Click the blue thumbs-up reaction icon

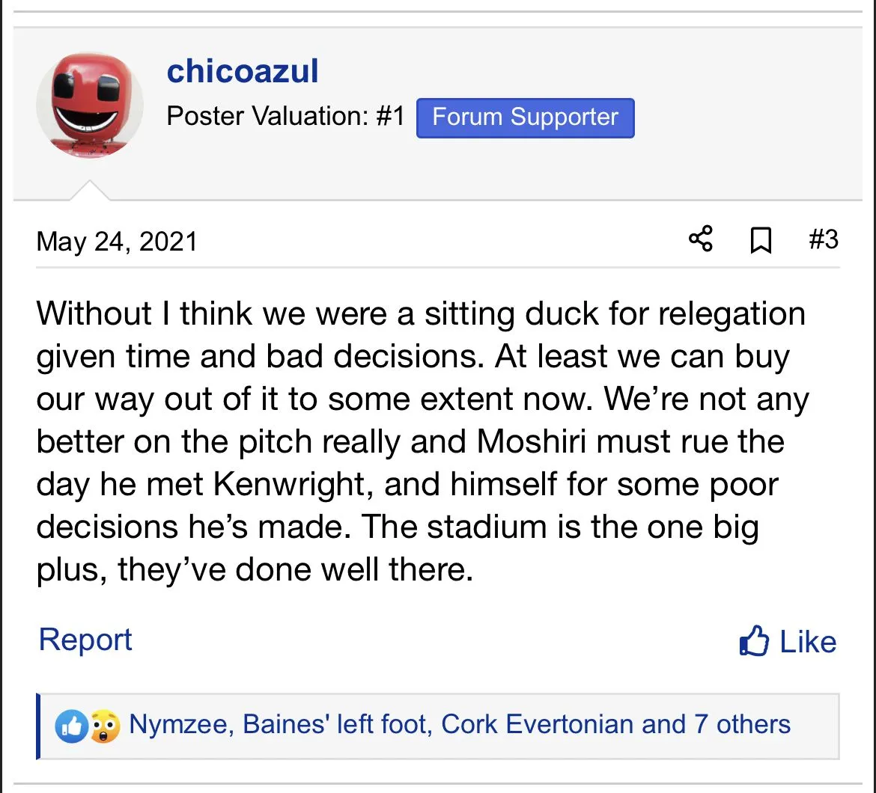[x=72, y=726]
